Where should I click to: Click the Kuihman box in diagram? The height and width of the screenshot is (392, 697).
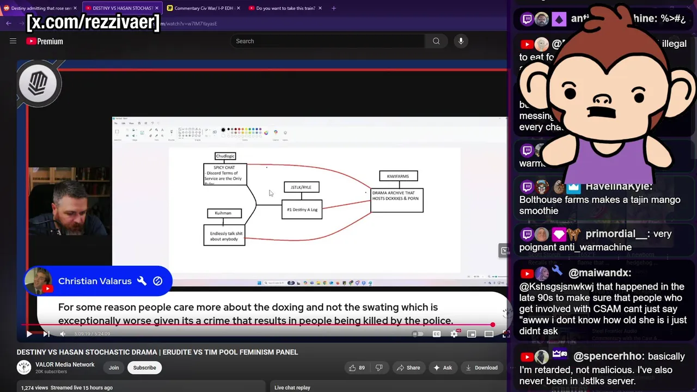point(224,213)
